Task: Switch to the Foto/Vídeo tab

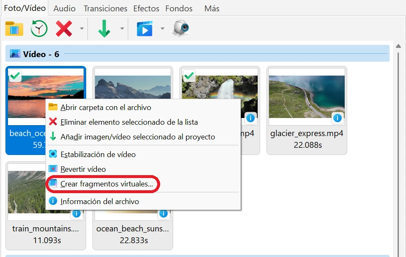Action: 25,8
